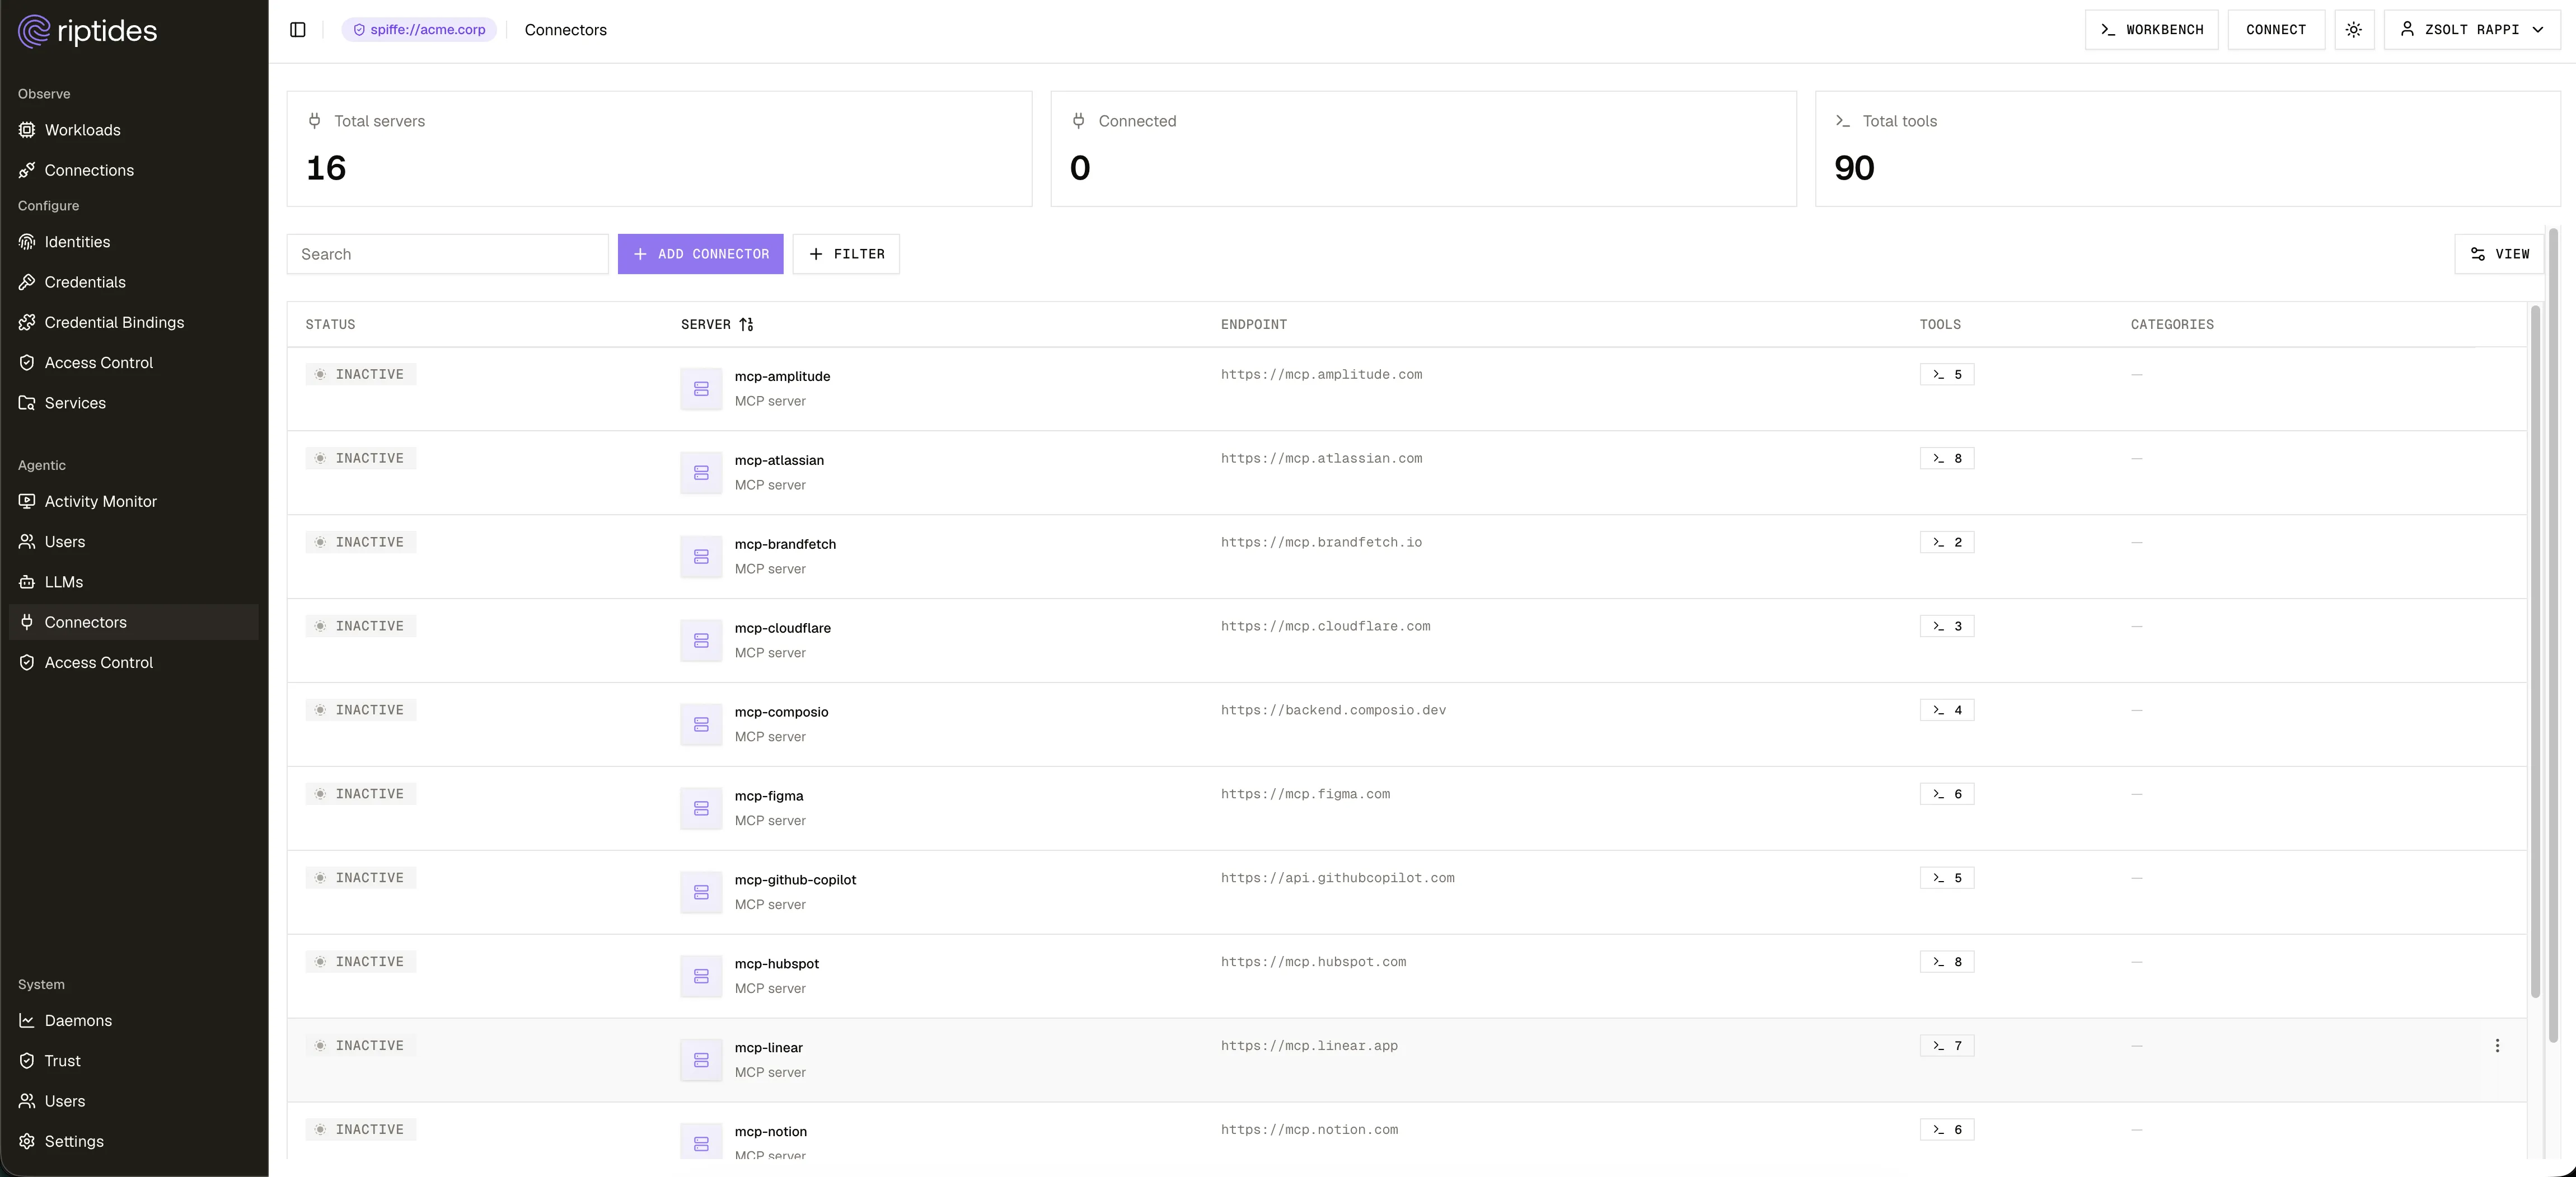
Task: Open row actions menu for mcp-linear
Action: coord(2497,1045)
